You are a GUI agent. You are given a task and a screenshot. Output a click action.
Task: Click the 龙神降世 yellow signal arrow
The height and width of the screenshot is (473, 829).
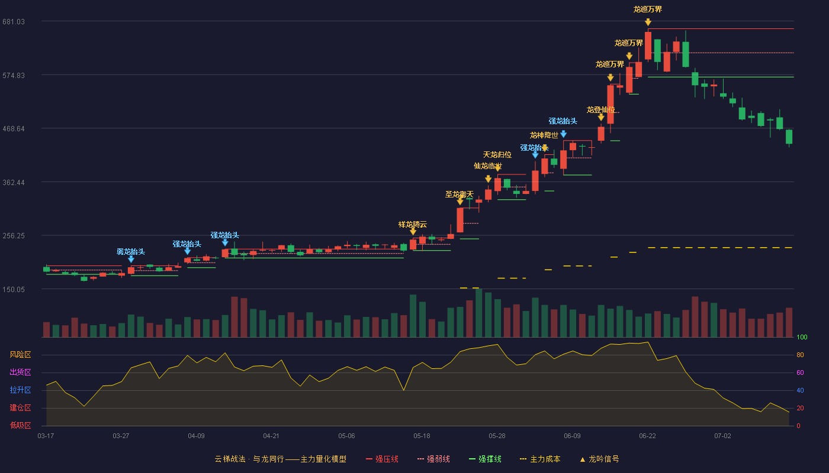point(544,148)
